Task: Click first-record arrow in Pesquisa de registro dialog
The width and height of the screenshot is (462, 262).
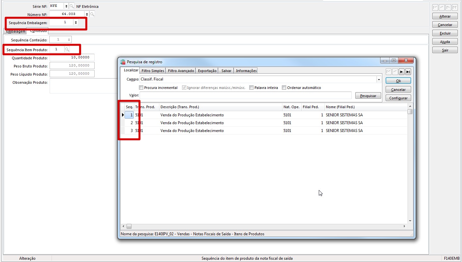Action: pos(389,72)
